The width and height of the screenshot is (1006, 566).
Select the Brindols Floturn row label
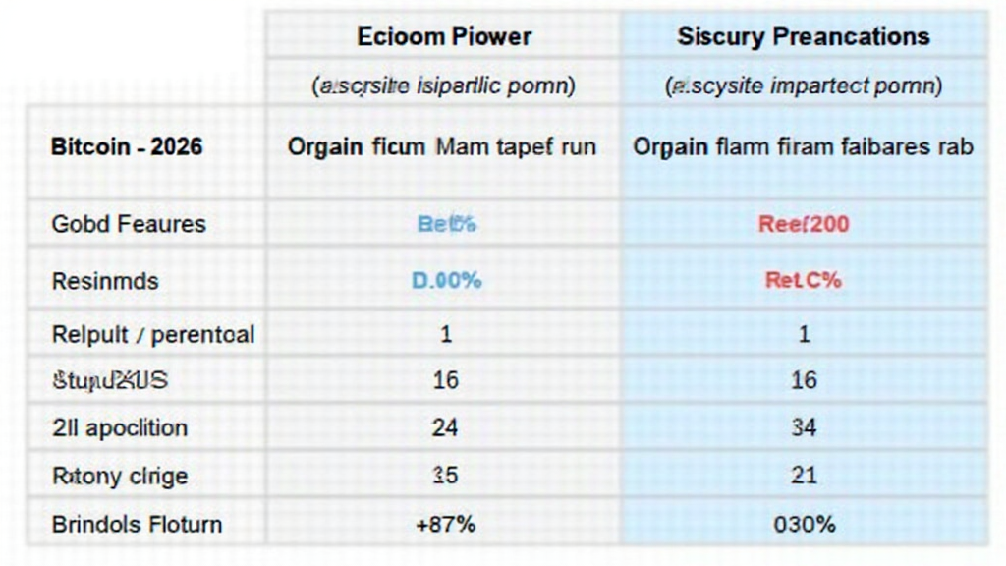tap(137, 524)
